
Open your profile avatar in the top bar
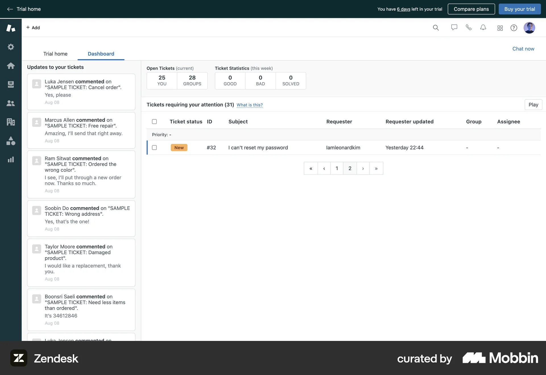[530, 28]
